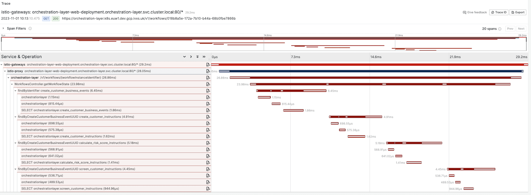Click the trace minimap overview at top

click(x=264, y=44)
